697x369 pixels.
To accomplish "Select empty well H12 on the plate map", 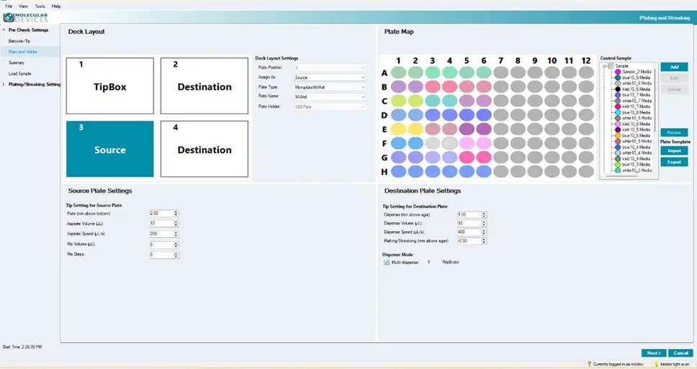I will click(586, 171).
